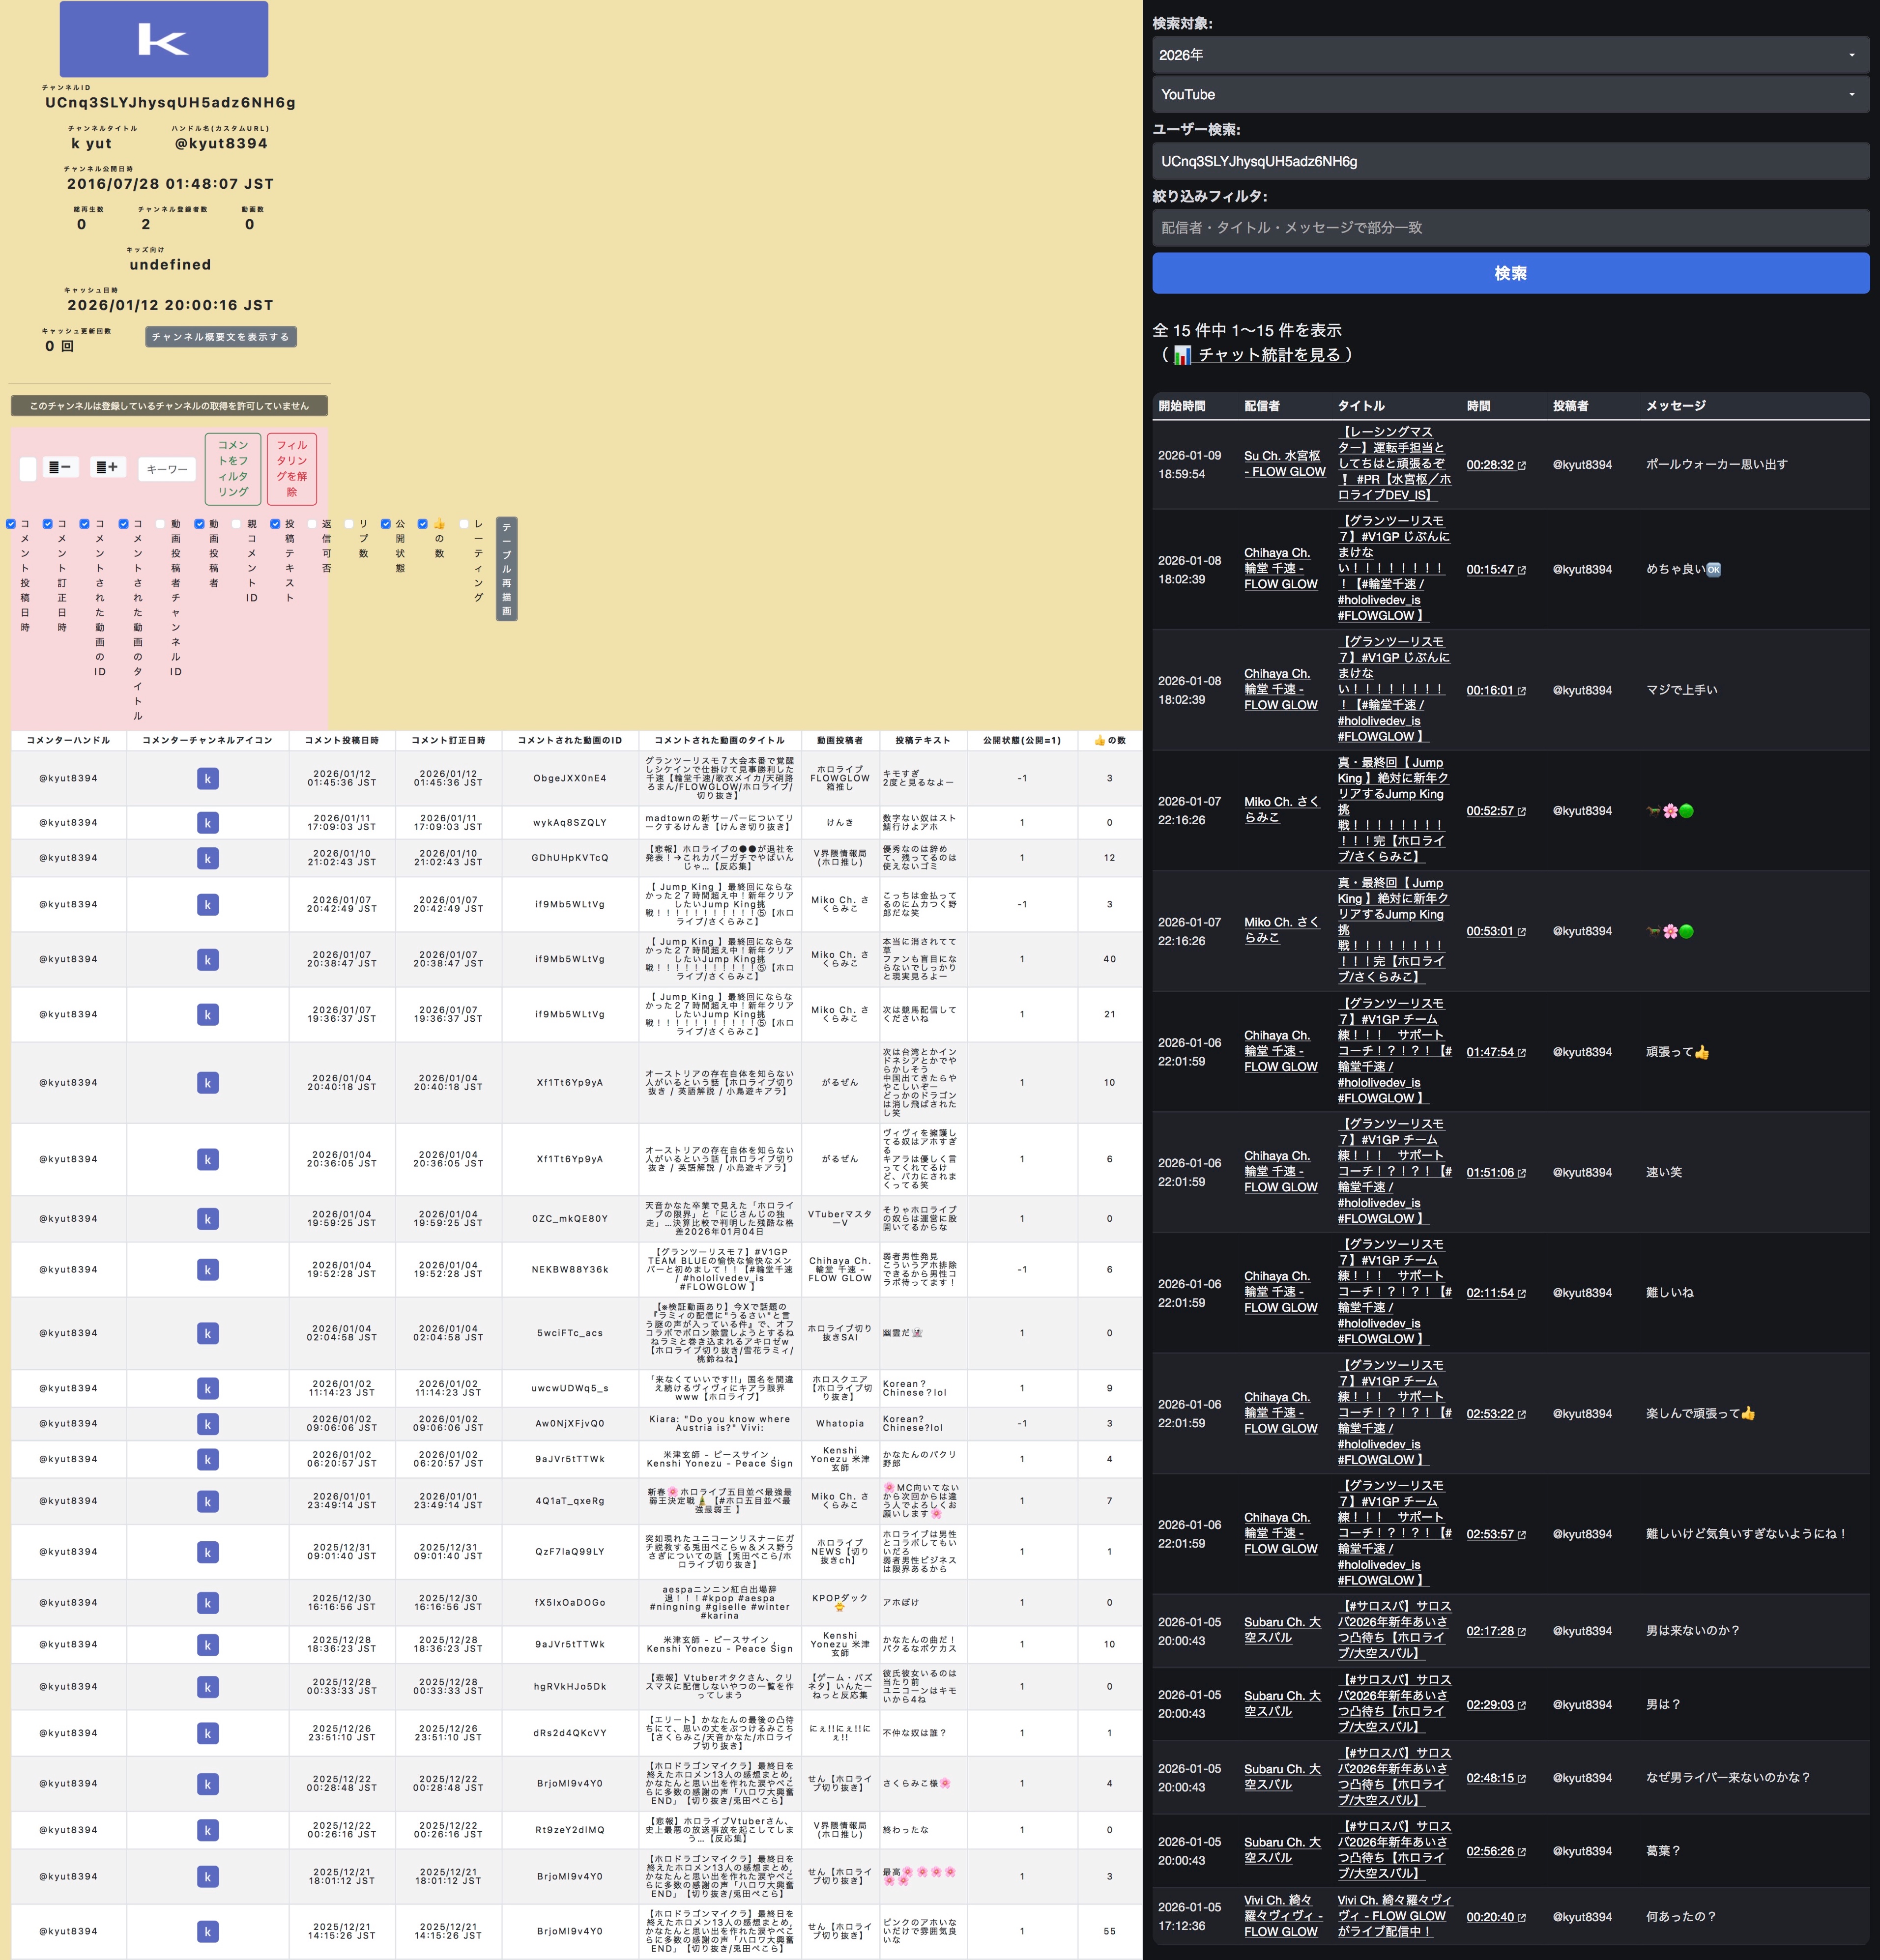Open external link icon beside 00:20:40 timestamp

1522,1918
